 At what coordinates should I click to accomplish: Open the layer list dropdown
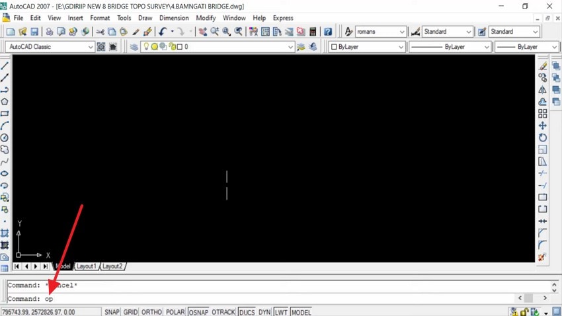click(290, 47)
